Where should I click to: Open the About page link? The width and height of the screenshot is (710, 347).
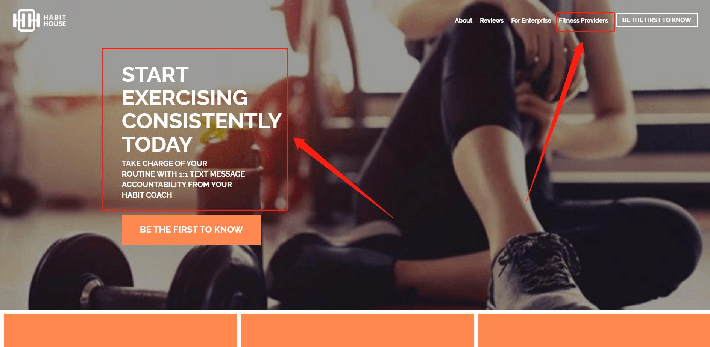click(463, 20)
